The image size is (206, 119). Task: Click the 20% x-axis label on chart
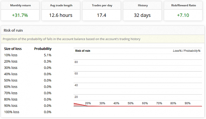[x=88, y=103]
